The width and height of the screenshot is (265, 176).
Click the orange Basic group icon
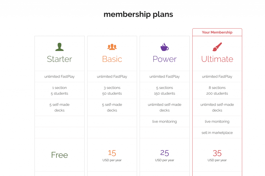(112, 47)
